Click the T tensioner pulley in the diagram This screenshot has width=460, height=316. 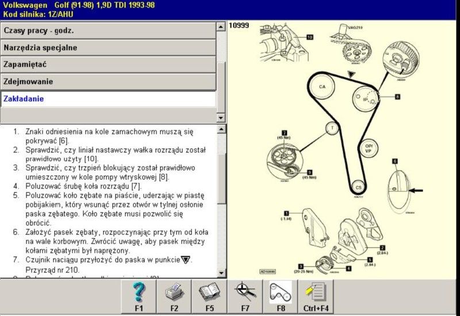point(332,128)
